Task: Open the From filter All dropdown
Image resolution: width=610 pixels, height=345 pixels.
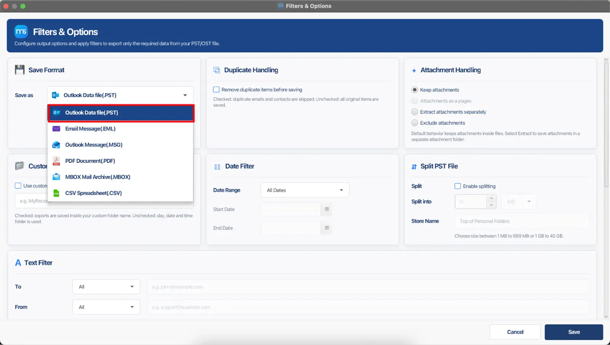Action: click(106, 307)
